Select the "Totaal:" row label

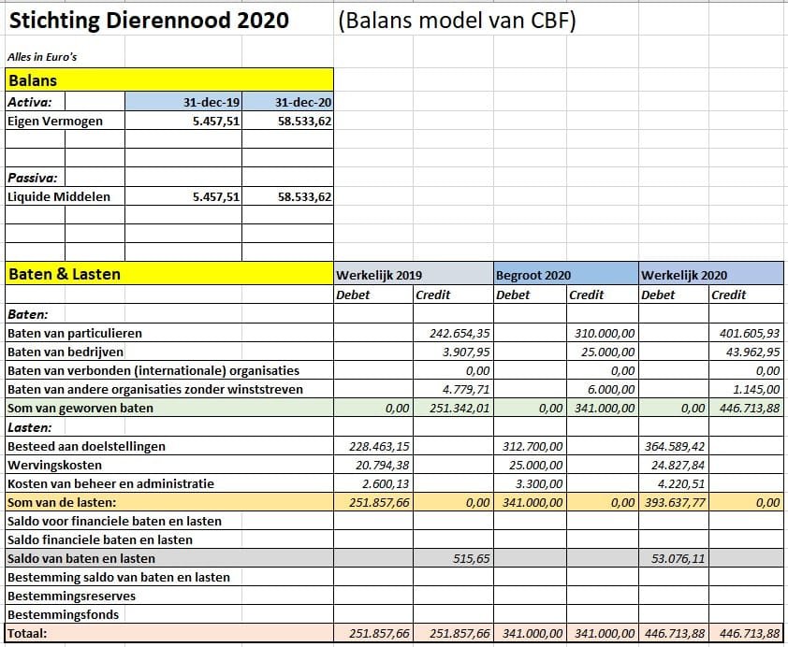tap(27, 633)
